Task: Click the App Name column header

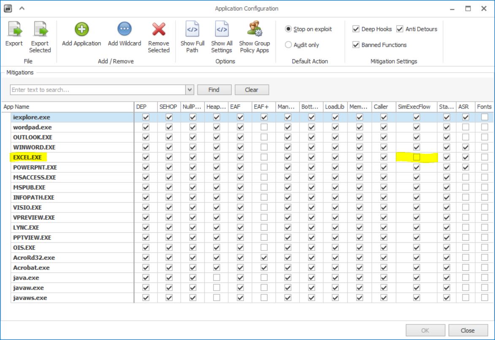Action: [68, 107]
